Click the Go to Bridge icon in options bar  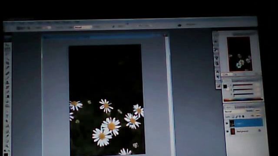[x=179, y=25]
